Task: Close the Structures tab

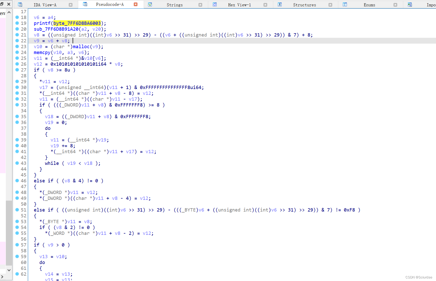Action: (330, 5)
